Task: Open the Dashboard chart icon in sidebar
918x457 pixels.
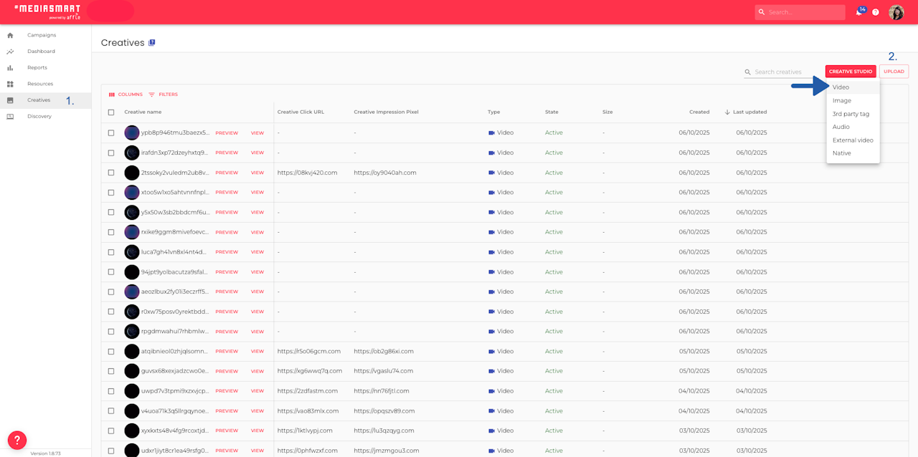Action: coord(10,52)
